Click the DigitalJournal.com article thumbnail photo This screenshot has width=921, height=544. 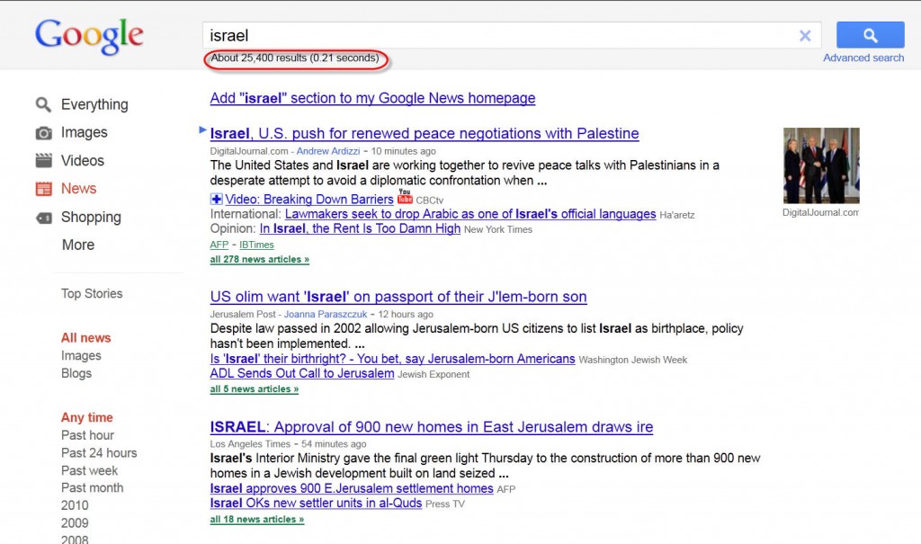point(819,165)
